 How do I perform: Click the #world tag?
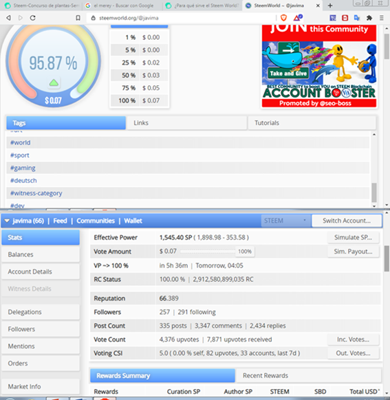[x=21, y=142]
